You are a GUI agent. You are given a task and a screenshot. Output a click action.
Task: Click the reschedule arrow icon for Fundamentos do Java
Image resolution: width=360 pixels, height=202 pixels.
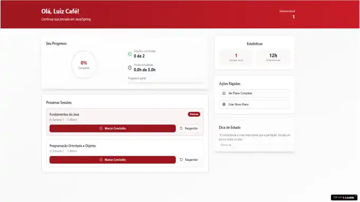pos(181,128)
